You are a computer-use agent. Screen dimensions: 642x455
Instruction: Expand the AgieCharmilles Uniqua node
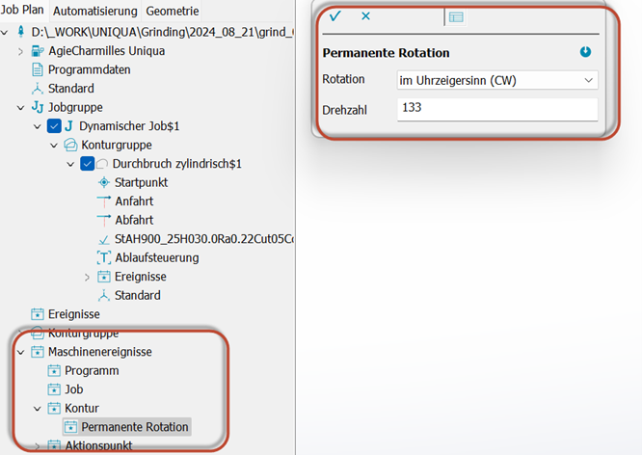click(20, 51)
